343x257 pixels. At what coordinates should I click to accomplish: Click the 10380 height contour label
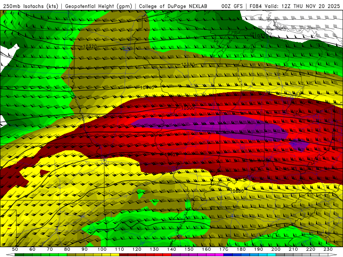pyautogui.click(x=188, y=65)
